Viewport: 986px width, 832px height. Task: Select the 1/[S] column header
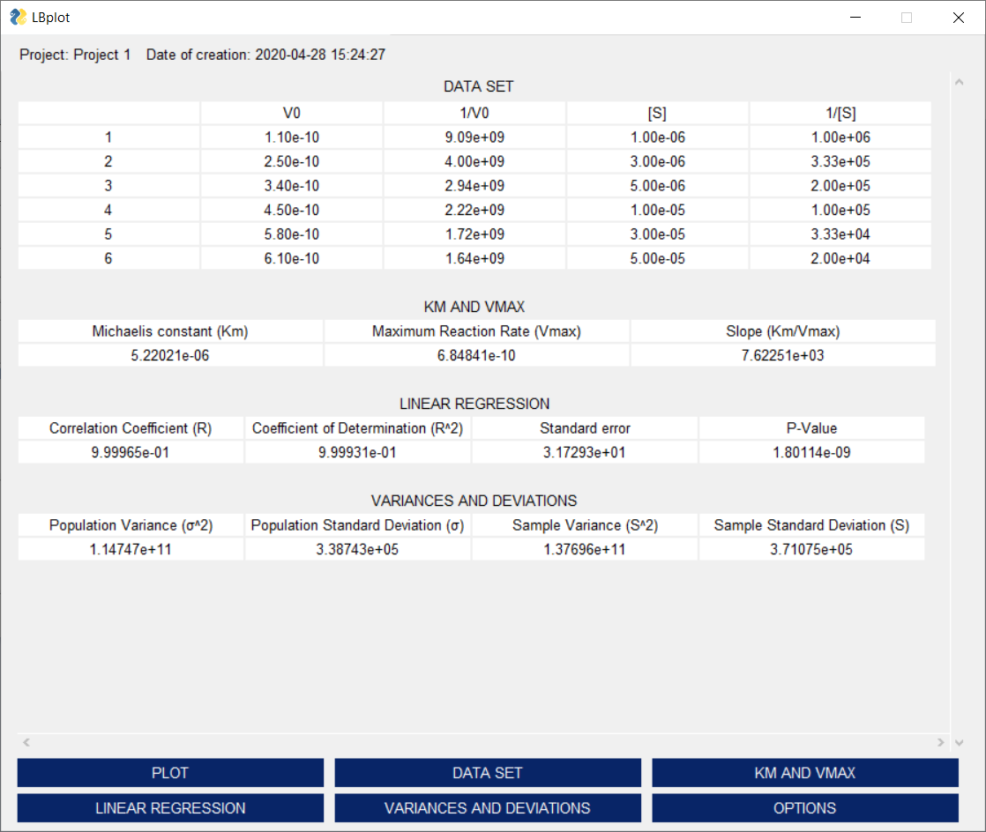(x=840, y=113)
